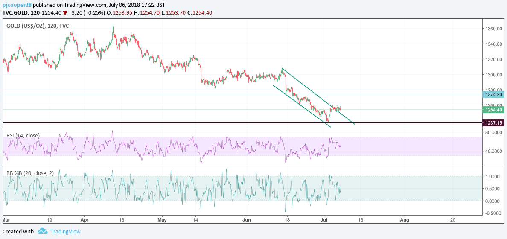Image resolution: width=507 pixels, height=239 pixels.
Task: Click the 1300.00 price axis value
Action: click(x=493, y=75)
